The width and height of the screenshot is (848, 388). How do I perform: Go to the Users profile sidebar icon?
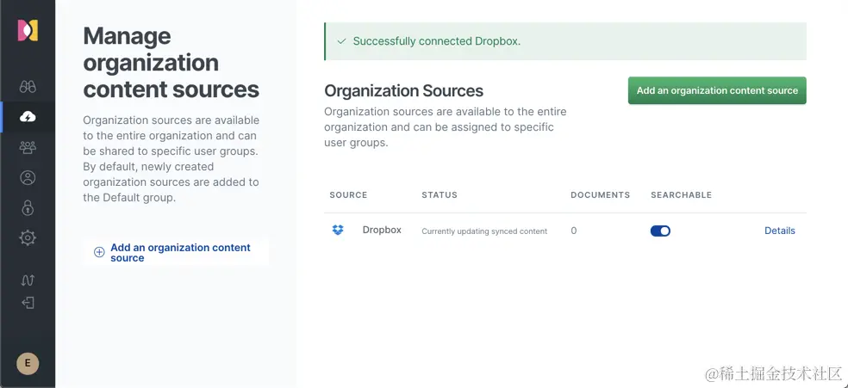click(x=28, y=178)
